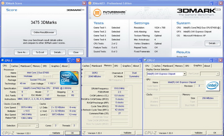The height and width of the screenshot is (136, 224).
Task: Select Graphics tab in the Memory CPU-Z window
Action: pyautogui.click(x=127, y=66)
